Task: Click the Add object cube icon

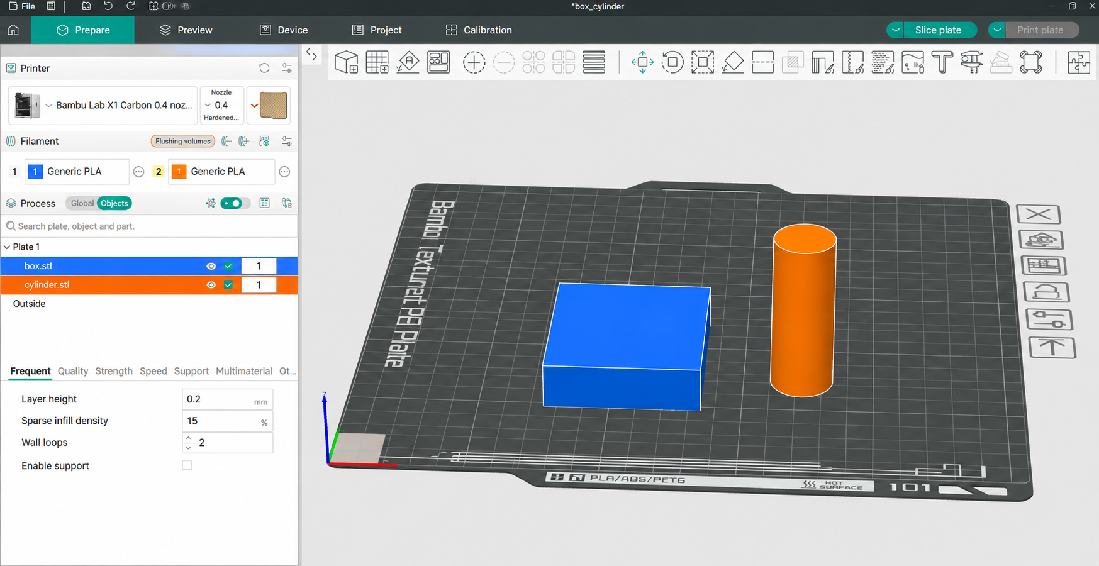Action: 347,62
